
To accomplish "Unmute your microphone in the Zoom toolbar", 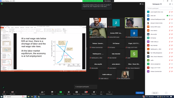I will click(4, 93).
